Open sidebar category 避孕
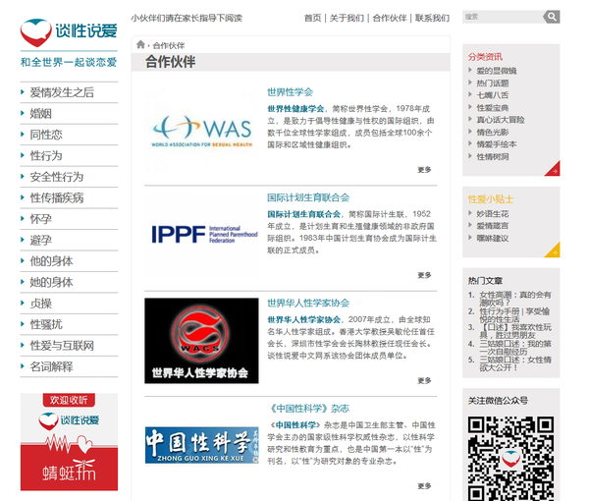 [x=40, y=240]
